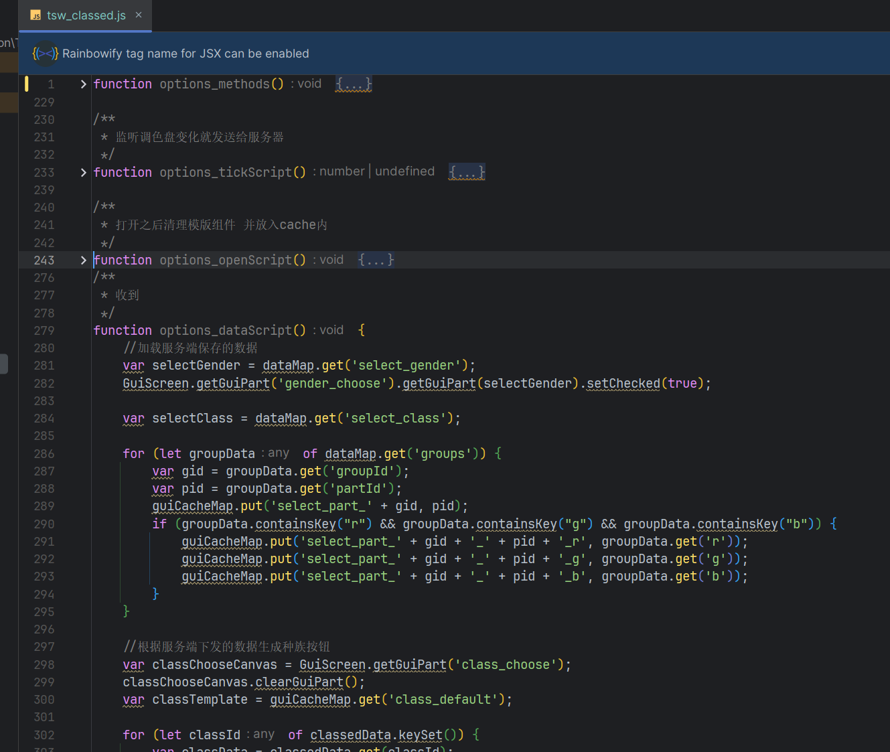This screenshot has width=890, height=752.
Task: Click the 'any' type hint after groupData
Action: (279, 453)
